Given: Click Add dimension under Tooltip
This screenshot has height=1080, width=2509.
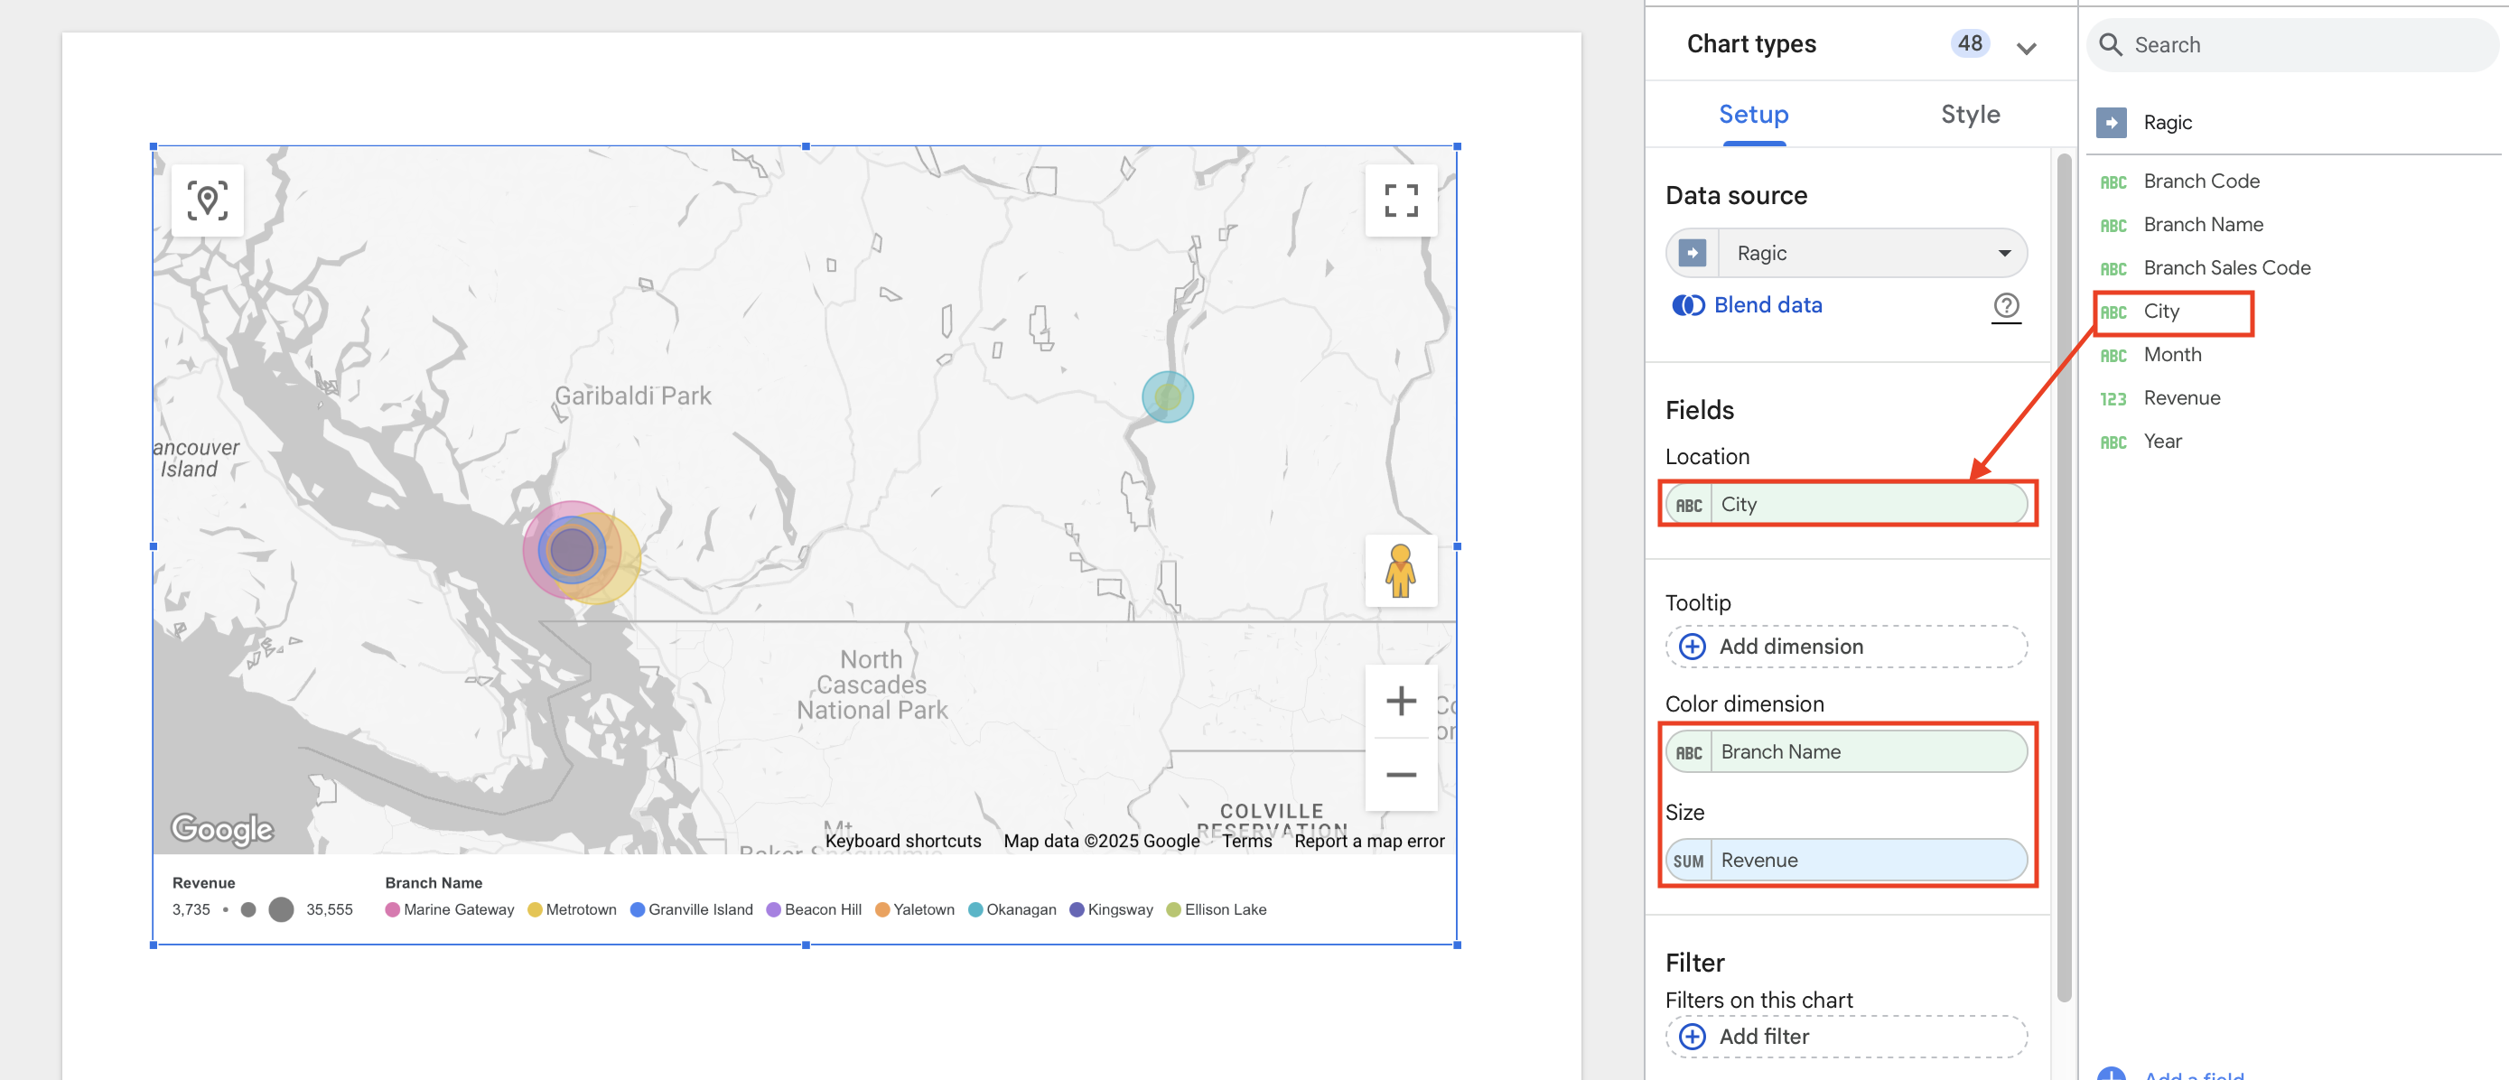Looking at the screenshot, I should click(x=1846, y=647).
